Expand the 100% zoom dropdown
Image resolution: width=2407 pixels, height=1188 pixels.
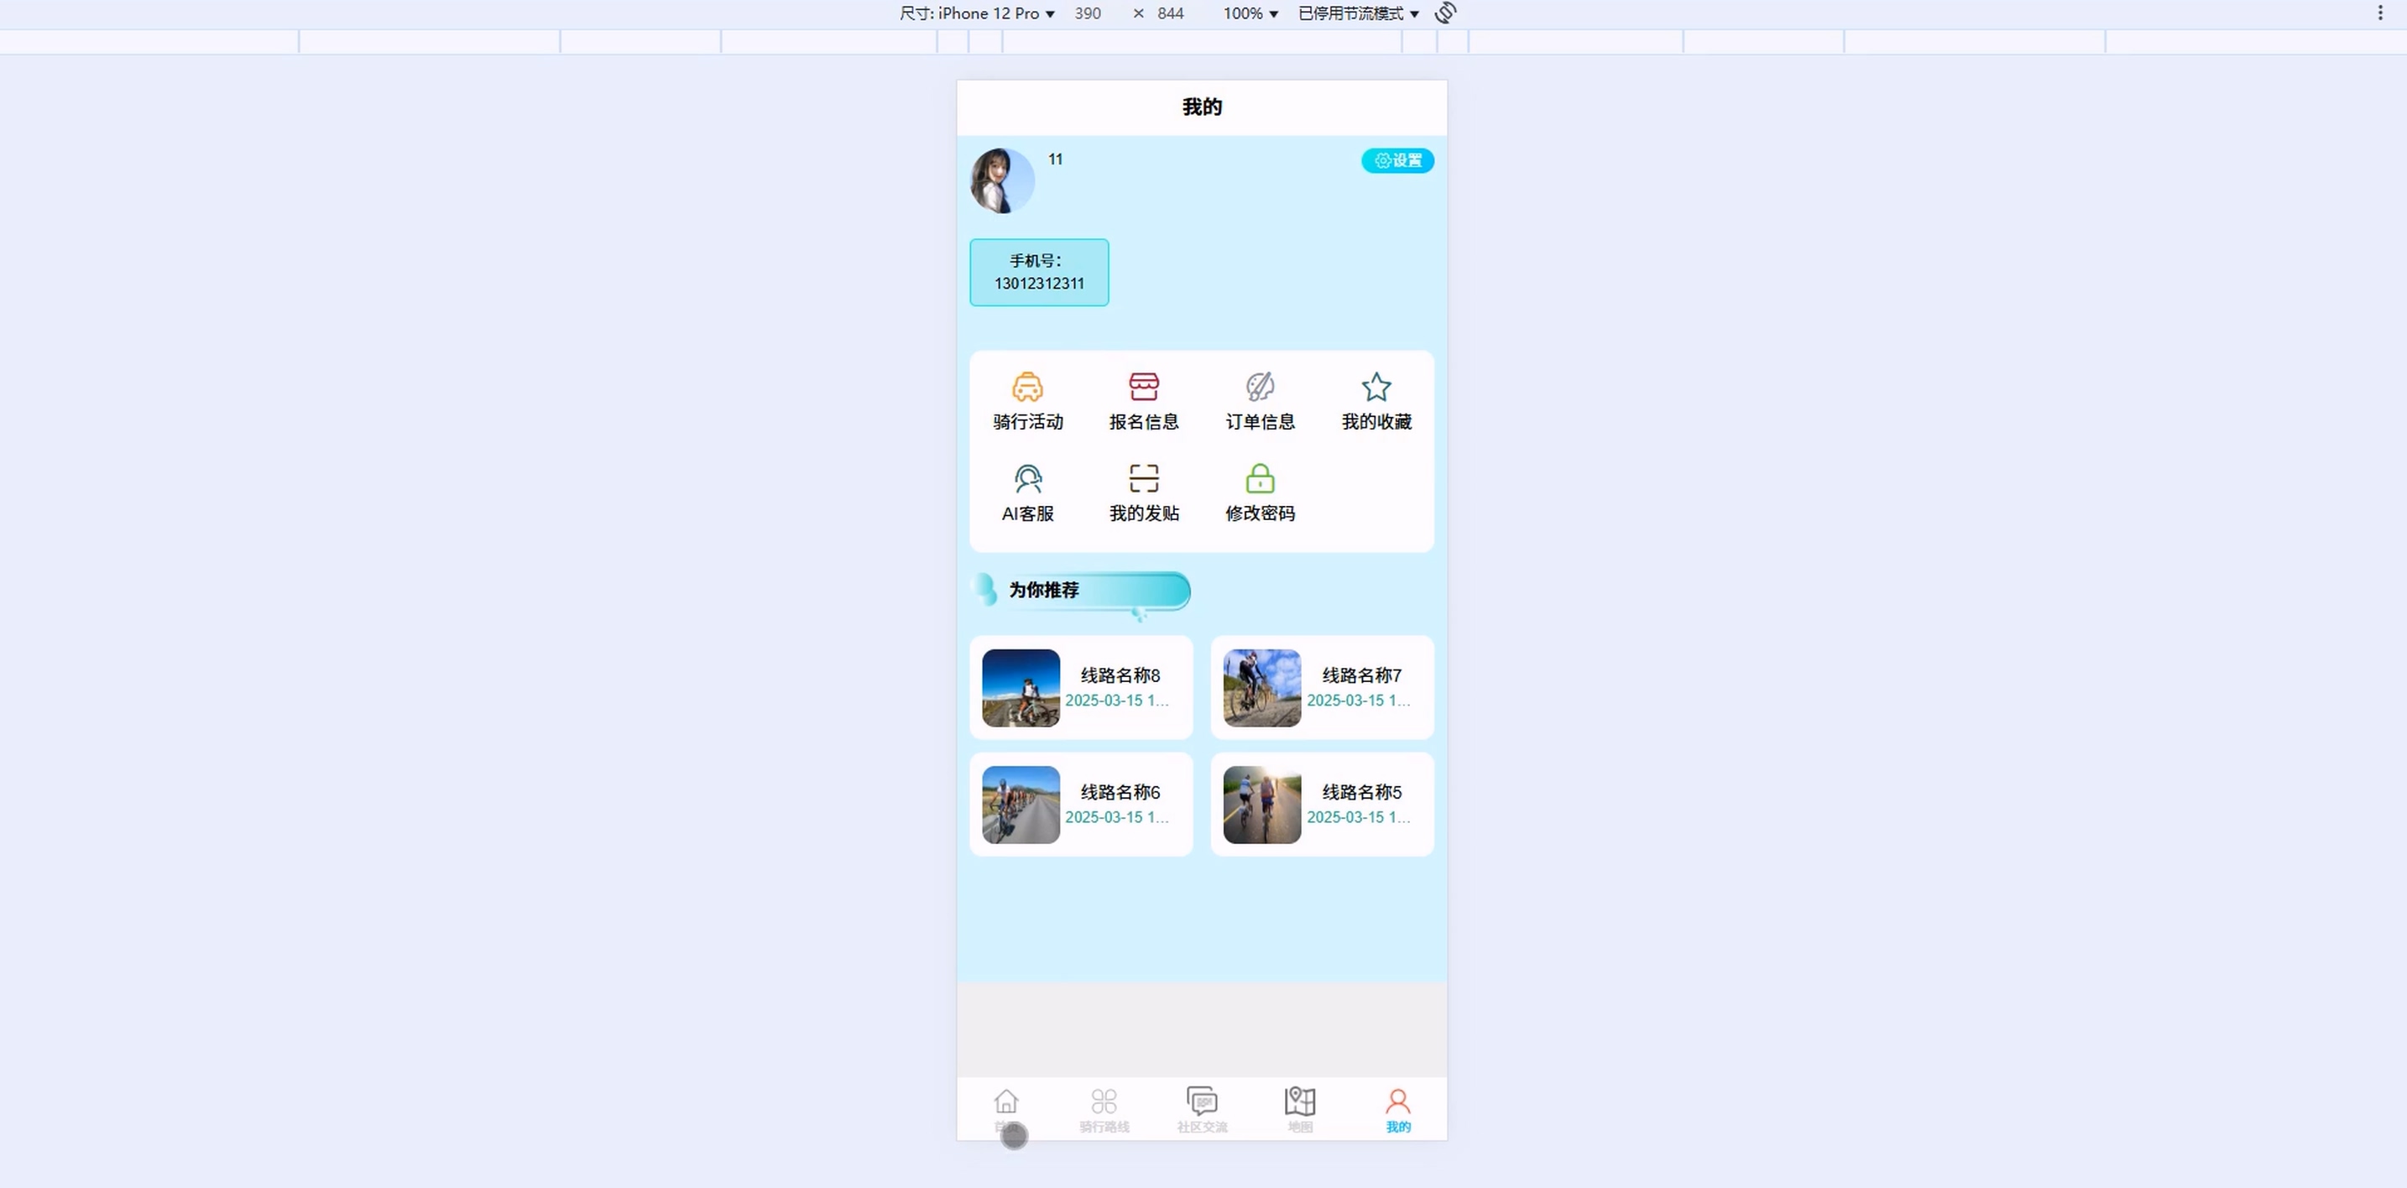(x=1250, y=13)
